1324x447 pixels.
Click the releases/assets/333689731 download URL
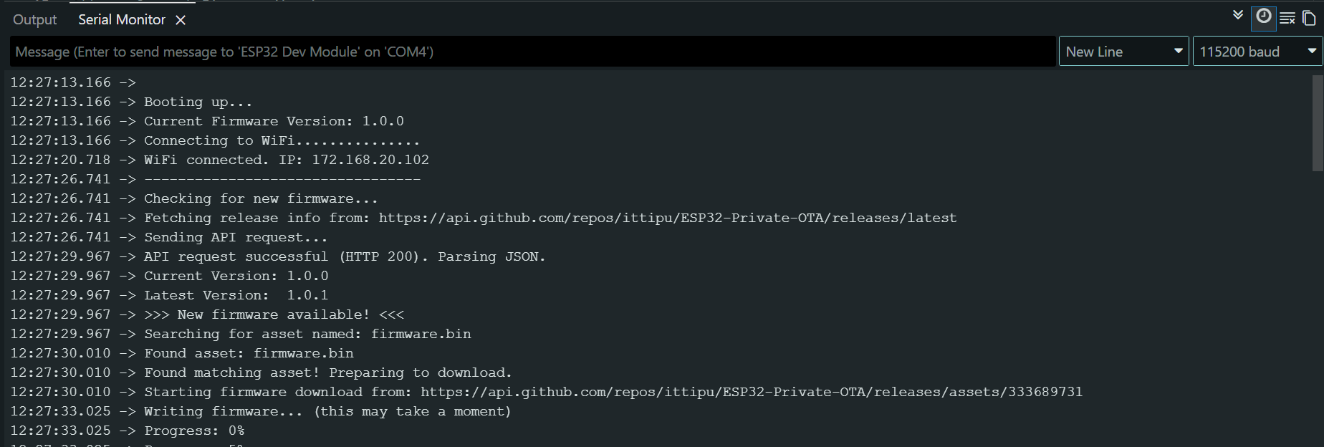click(x=751, y=392)
